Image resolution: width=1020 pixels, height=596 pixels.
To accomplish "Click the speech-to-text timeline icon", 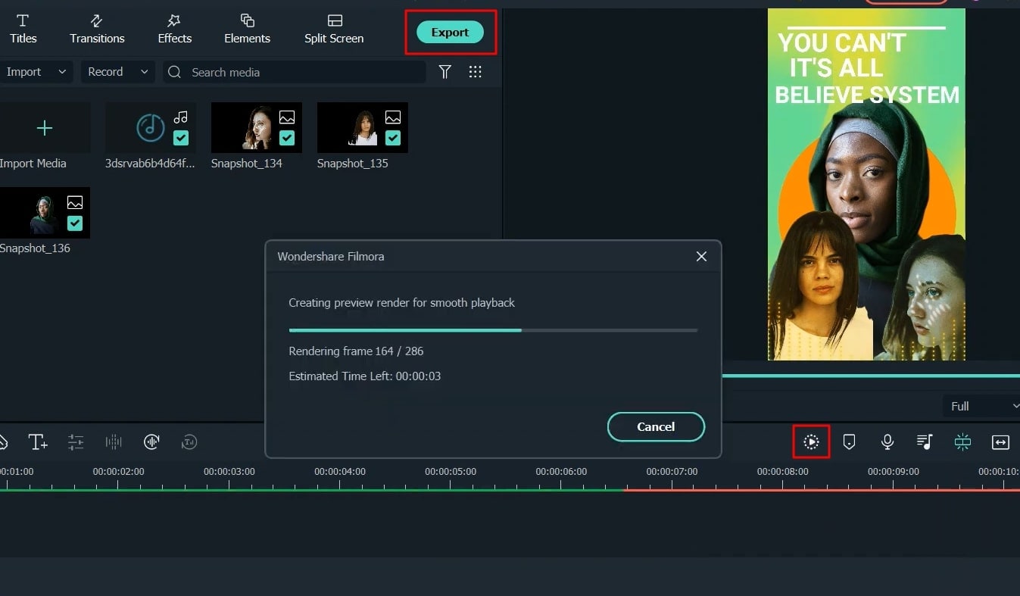I will click(x=189, y=442).
